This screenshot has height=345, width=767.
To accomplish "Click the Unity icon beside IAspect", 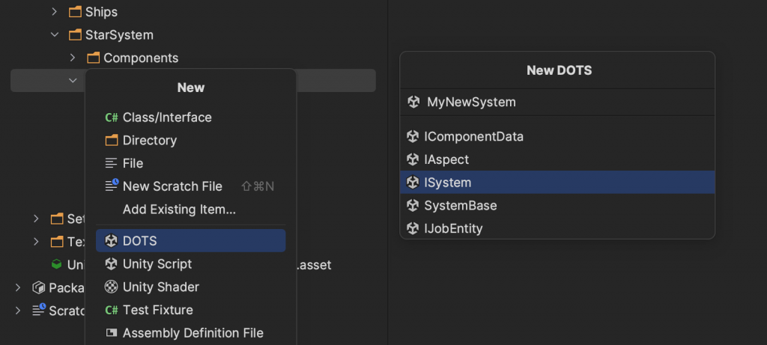I will [412, 159].
